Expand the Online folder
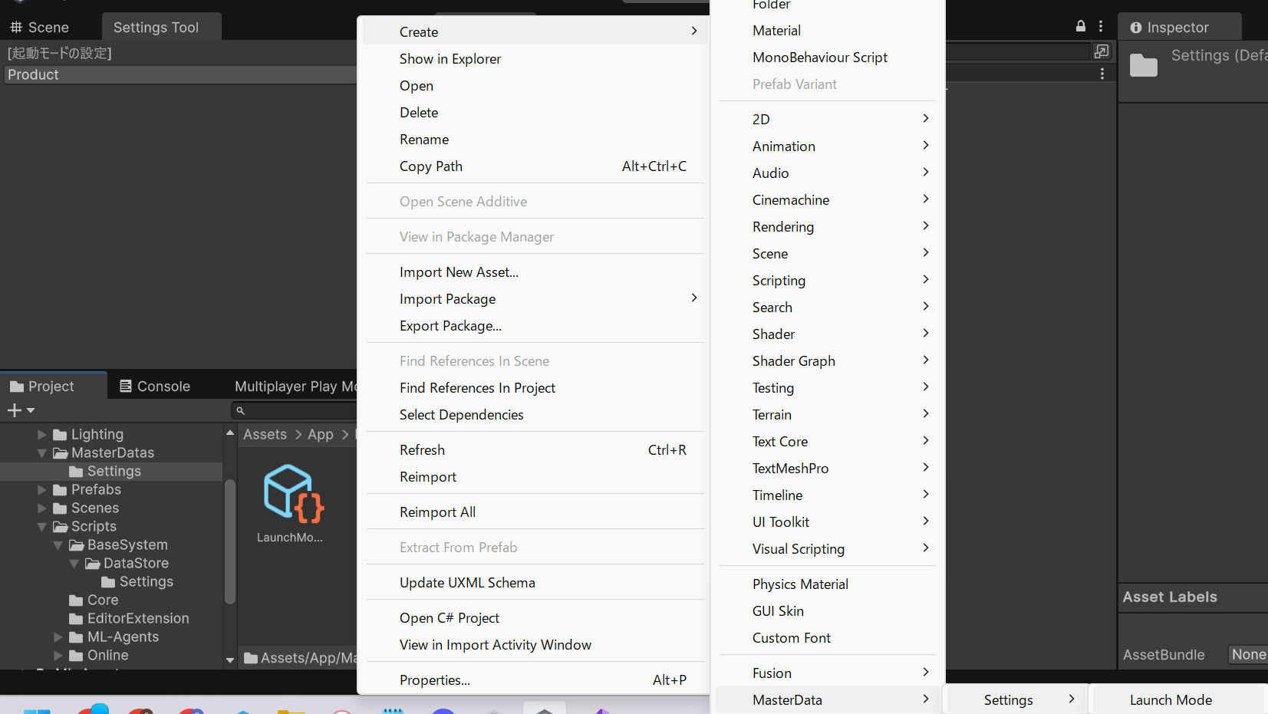This screenshot has width=1268, height=714. (58, 656)
